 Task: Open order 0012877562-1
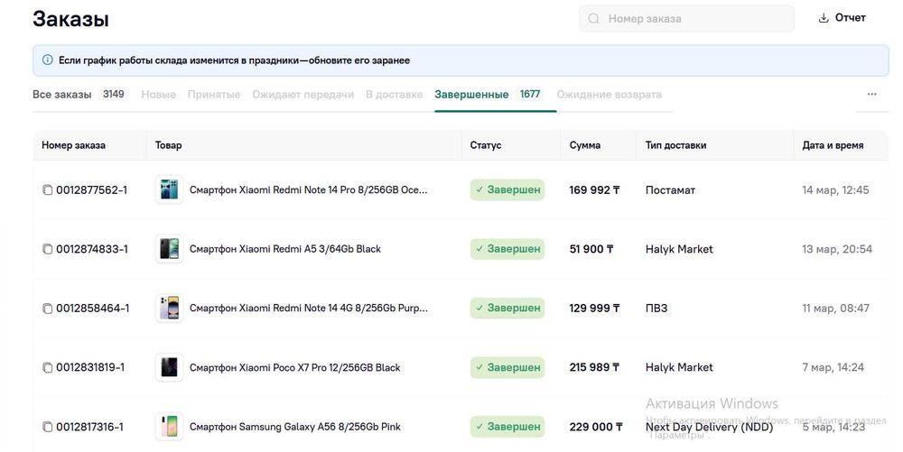pyautogui.click(x=91, y=189)
